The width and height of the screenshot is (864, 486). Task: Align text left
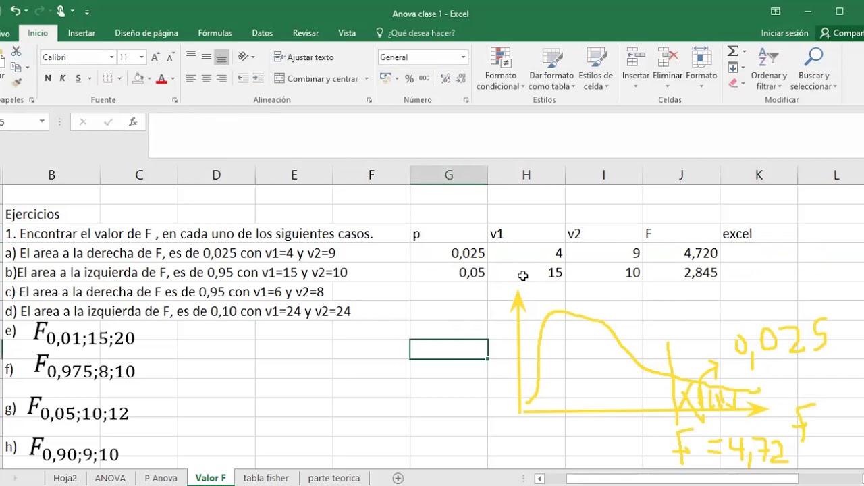point(191,78)
